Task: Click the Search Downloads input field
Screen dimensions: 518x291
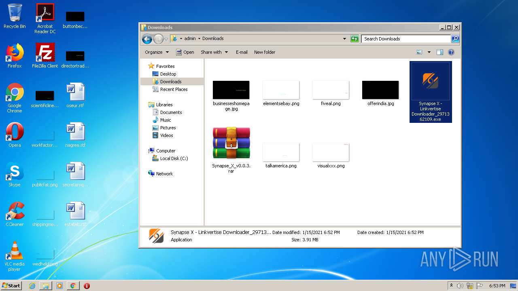Action: point(405,39)
